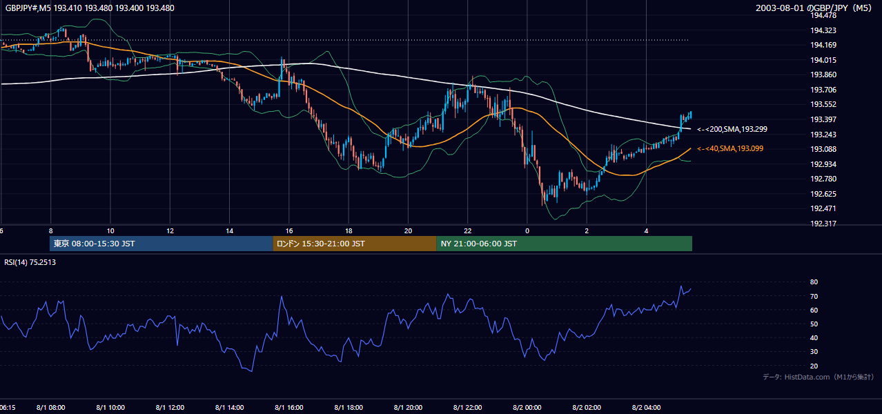Screen dimensions: 882x414
Task: Click the 8/2 02:00 date label
Action: tap(586, 407)
